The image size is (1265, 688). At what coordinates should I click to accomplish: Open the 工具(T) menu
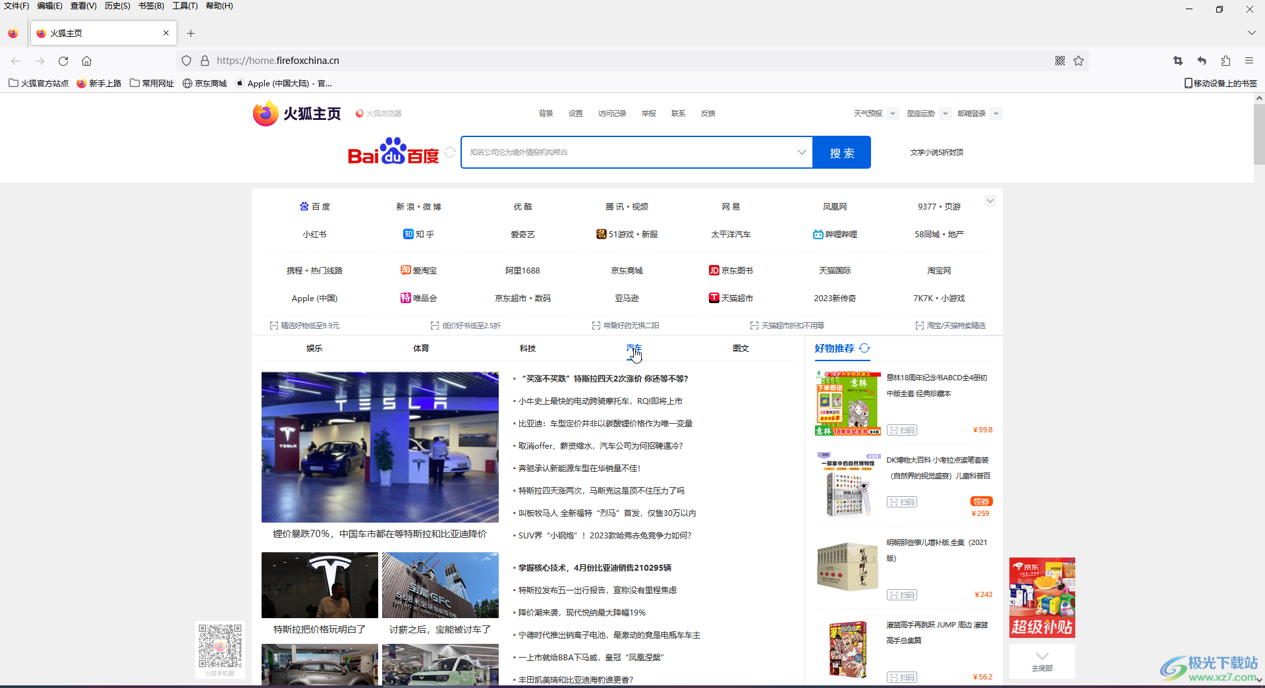pos(185,6)
